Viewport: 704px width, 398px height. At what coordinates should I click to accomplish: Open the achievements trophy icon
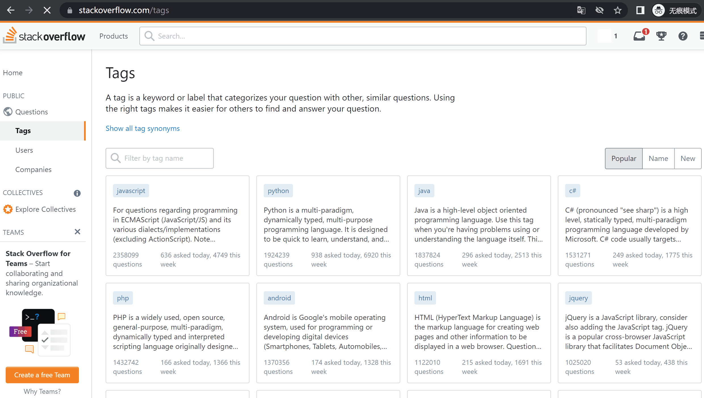tap(661, 36)
